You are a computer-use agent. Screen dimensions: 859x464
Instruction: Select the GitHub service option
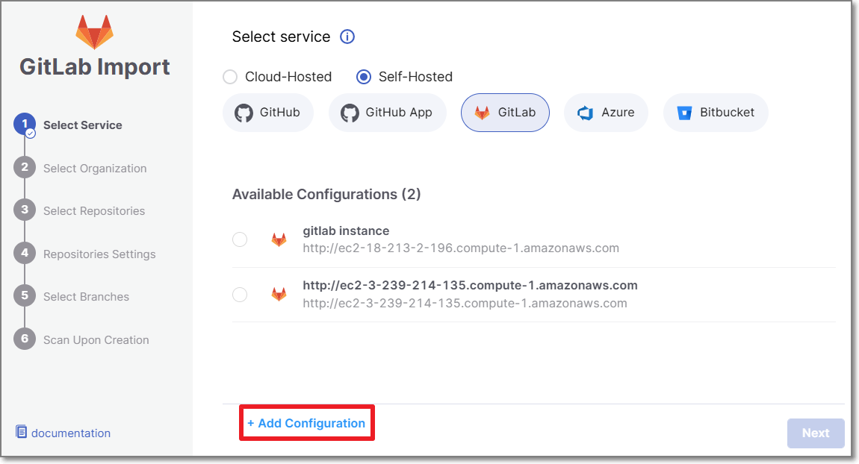(268, 113)
